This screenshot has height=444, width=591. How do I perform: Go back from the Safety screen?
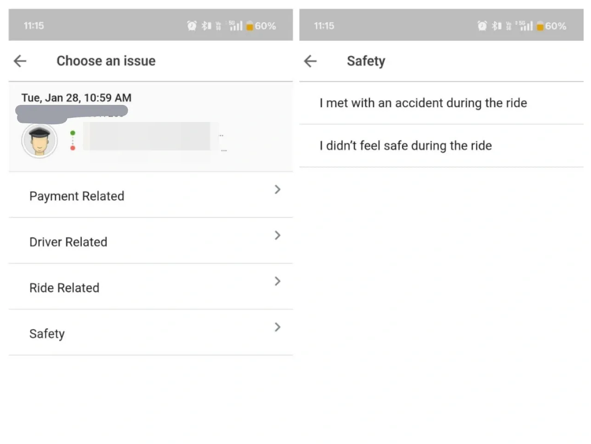(x=310, y=61)
